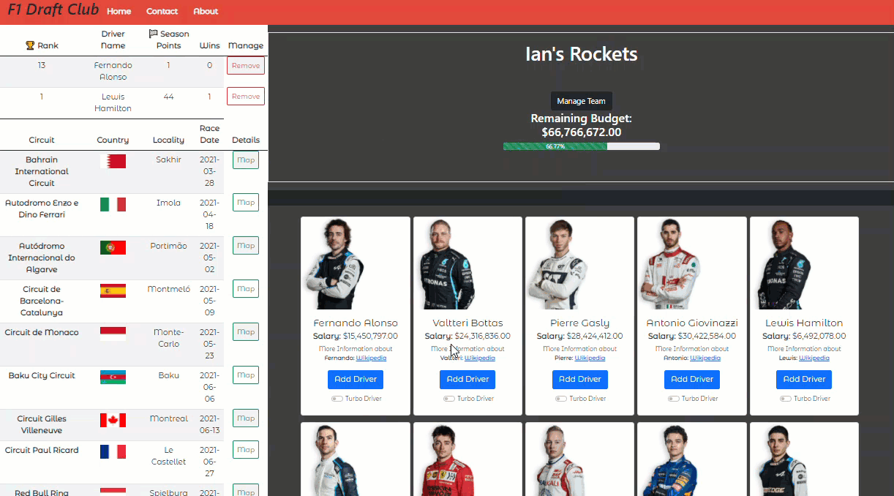Click the Spain flag for Montmeló
This screenshot has height=496, width=894.
(113, 290)
